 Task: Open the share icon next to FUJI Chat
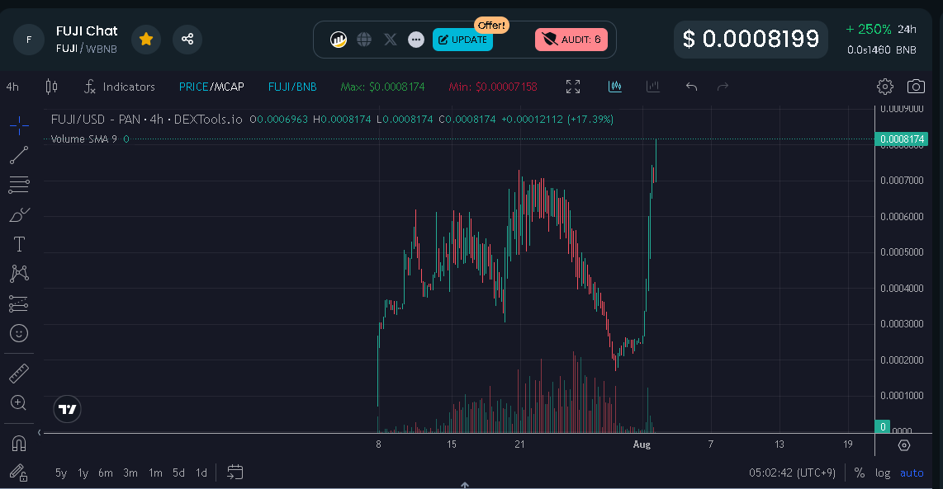pos(187,40)
